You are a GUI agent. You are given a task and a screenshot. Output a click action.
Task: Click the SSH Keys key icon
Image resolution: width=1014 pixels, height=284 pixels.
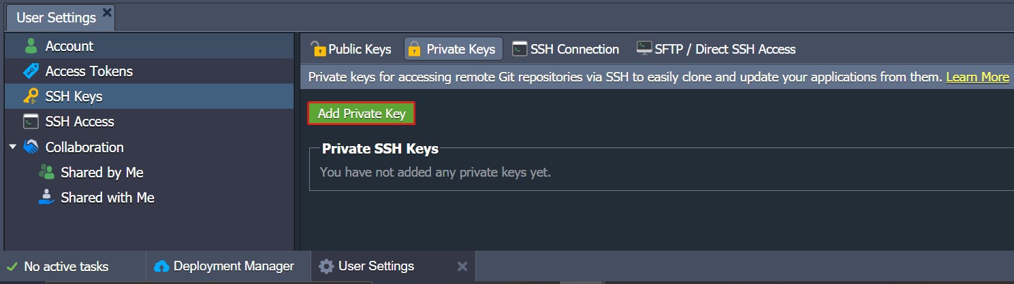pyautogui.click(x=31, y=96)
